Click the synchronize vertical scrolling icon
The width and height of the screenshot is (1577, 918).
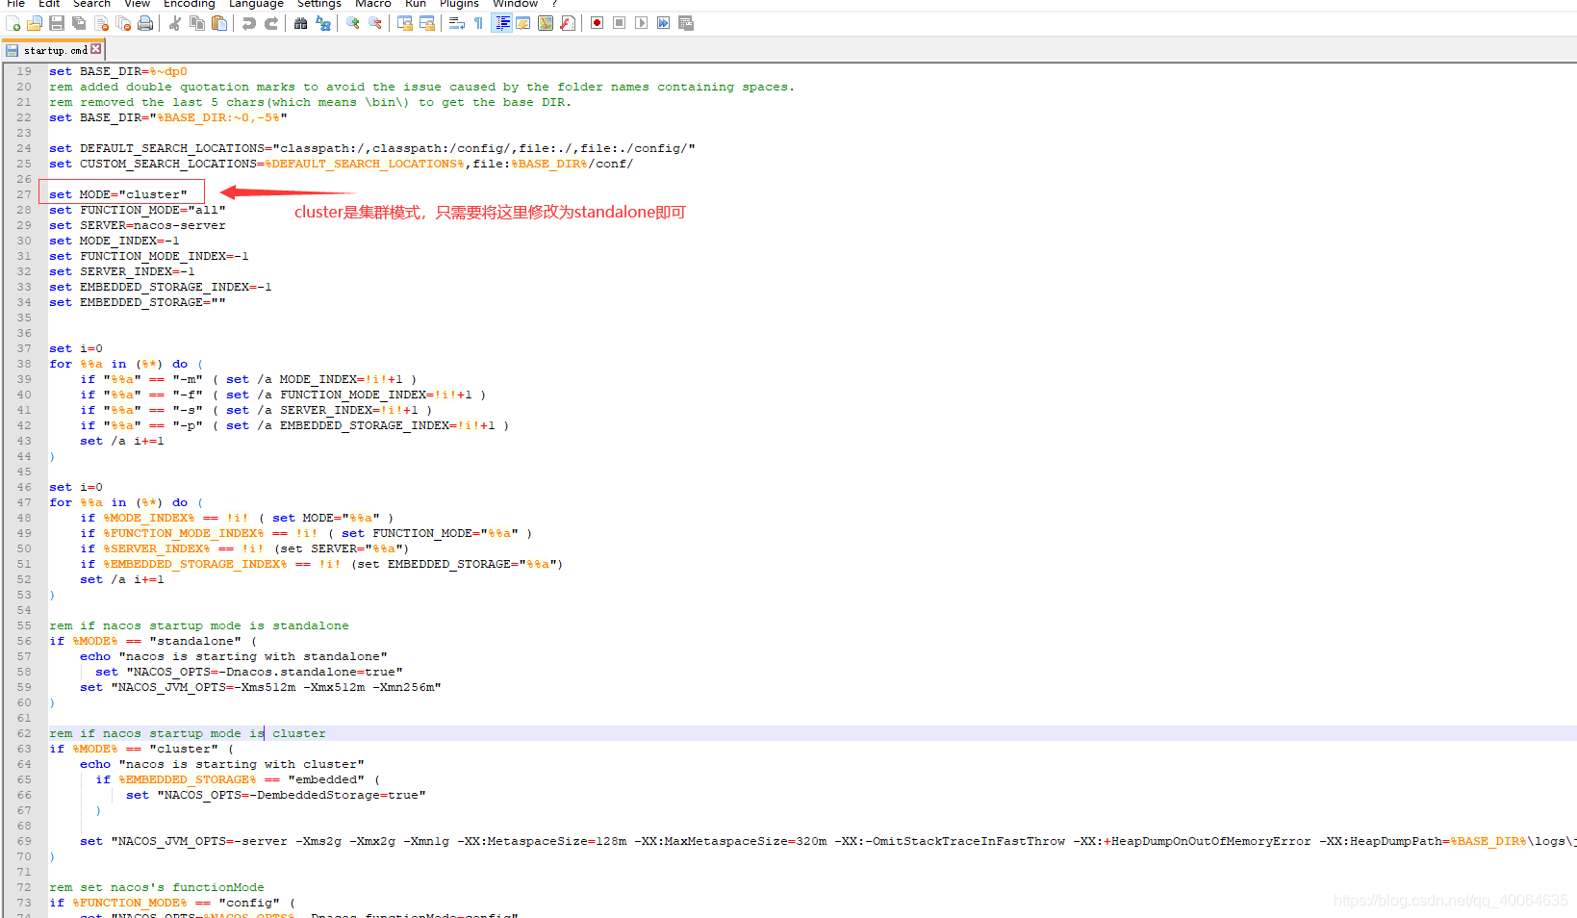click(405, 23)
